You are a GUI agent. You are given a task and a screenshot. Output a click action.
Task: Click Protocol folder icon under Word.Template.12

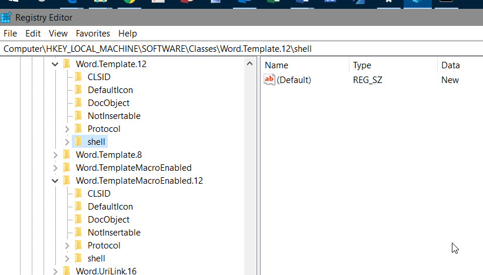coord(78,128)
